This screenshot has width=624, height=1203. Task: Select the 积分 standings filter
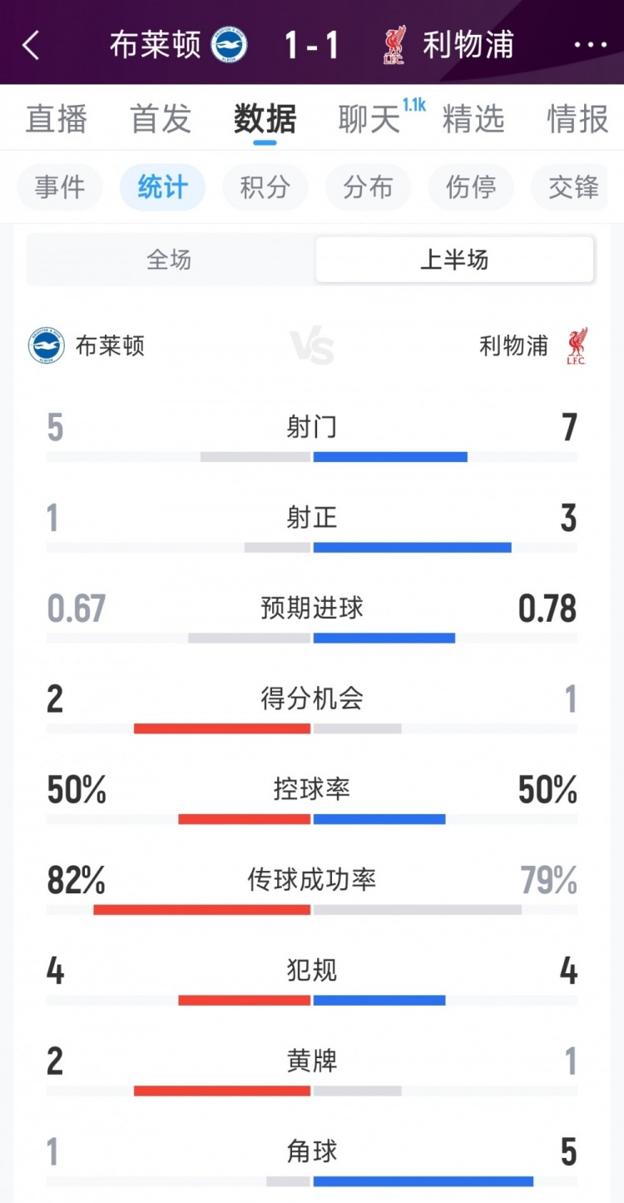coord(265,187)
